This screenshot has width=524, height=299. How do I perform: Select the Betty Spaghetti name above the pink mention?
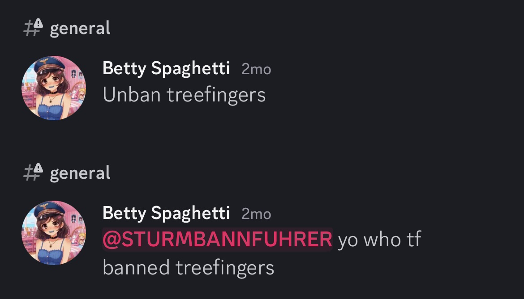click(166, 213)
